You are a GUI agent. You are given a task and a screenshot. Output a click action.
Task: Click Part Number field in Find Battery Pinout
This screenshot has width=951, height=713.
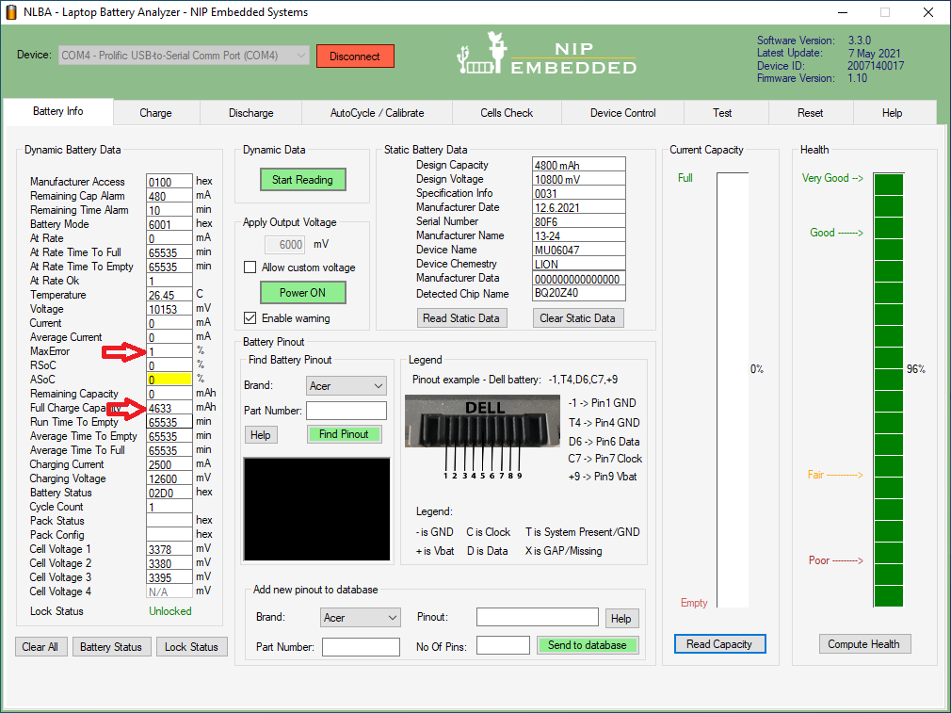coord(347,411)
